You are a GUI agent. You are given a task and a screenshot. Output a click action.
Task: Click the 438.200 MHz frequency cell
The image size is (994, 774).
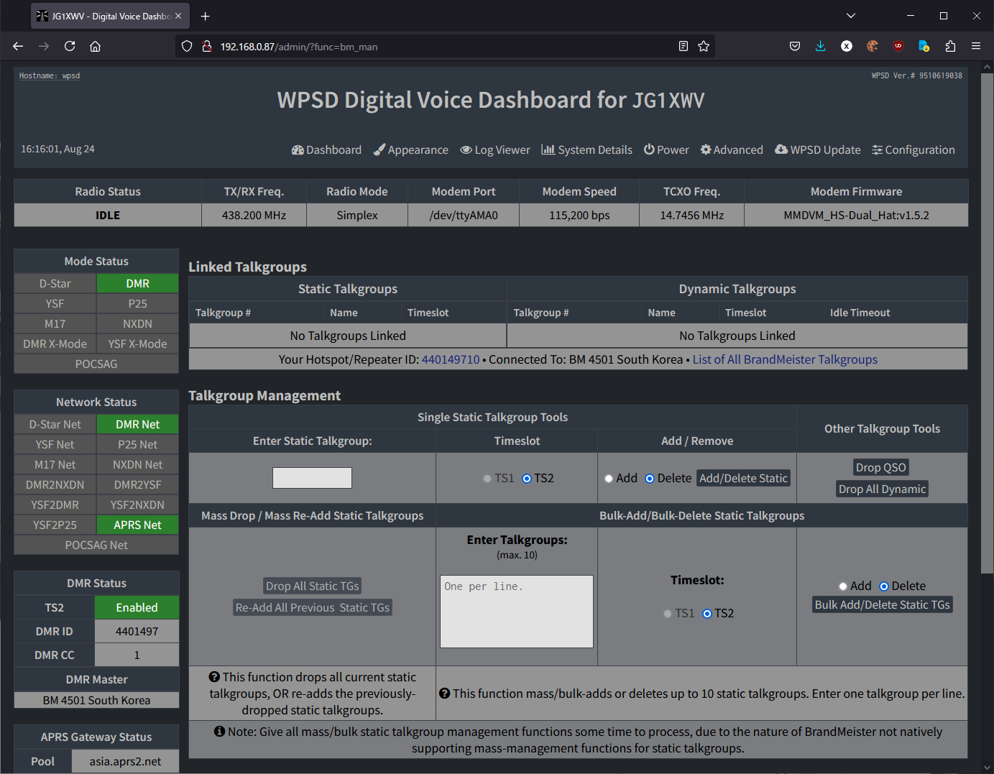coord(254,215)
